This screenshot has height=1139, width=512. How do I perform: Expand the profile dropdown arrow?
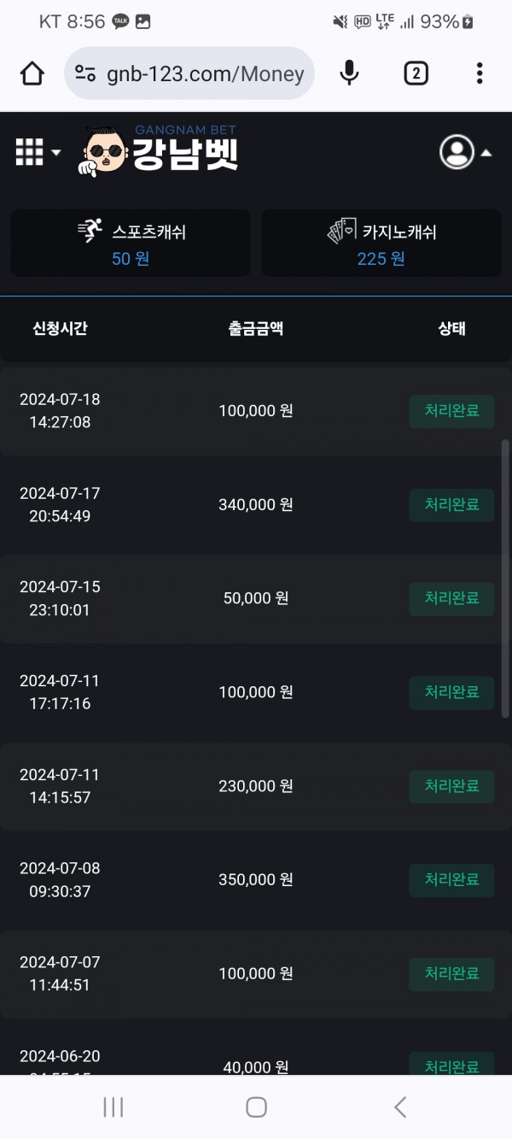486,153
